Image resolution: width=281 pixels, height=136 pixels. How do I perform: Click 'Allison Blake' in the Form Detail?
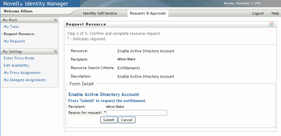click(115, 107)
